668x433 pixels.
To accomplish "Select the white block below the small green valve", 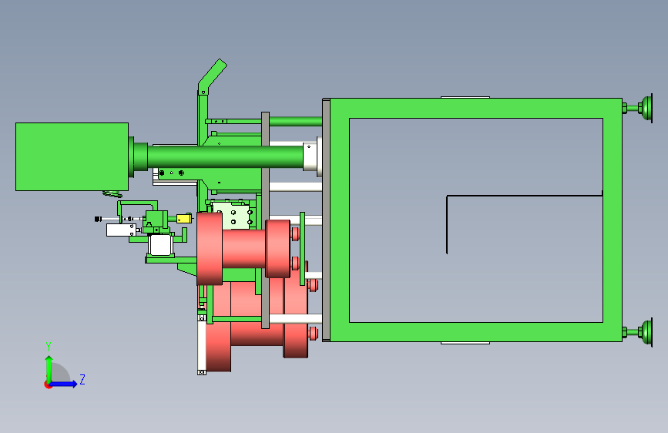I will click(160, 245).
